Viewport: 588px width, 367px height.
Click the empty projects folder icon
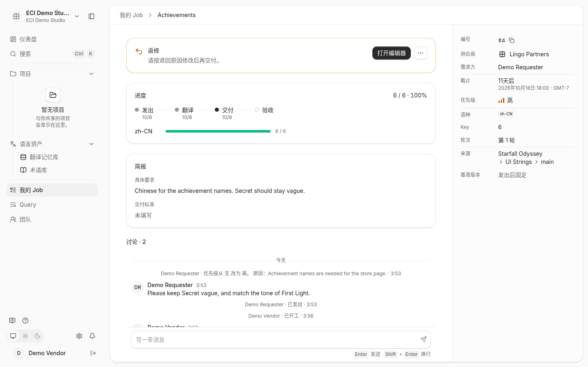tap(53, 95)
